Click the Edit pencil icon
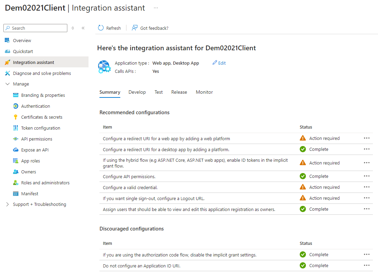 pos(215,63)
